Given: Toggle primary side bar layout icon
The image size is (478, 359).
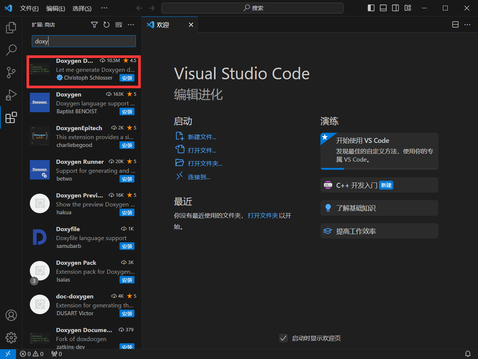Looking at the screenshot, I should pos(371,8).
